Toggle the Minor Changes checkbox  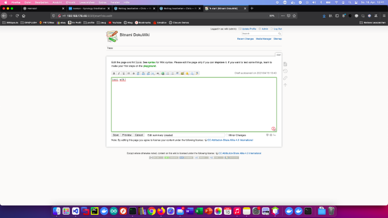pos(226,135)
